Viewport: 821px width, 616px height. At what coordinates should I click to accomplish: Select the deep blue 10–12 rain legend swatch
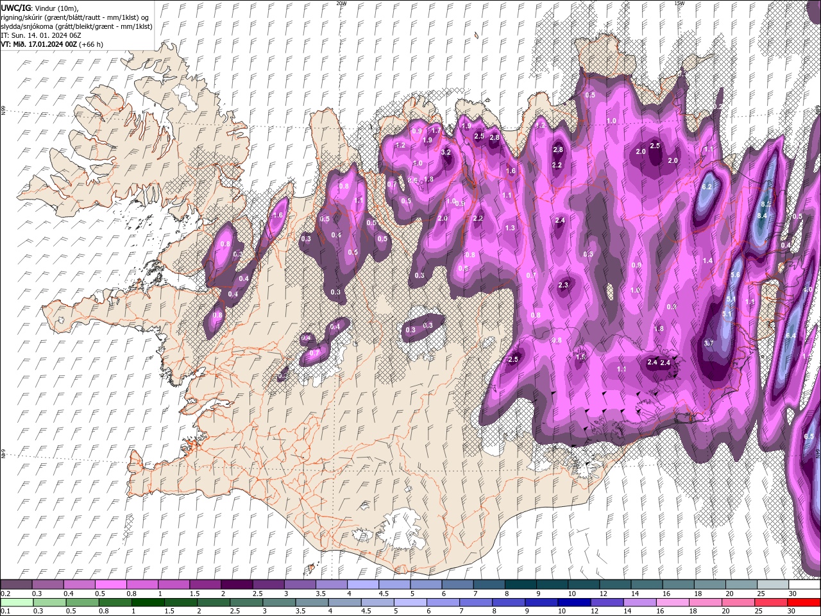point(574,603)
